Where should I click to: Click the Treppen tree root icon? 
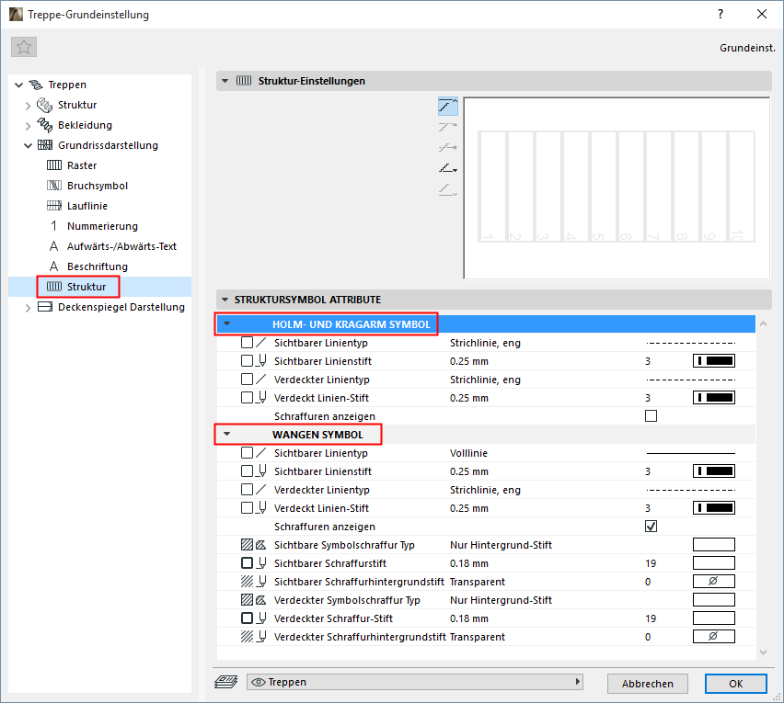[36, 85]
